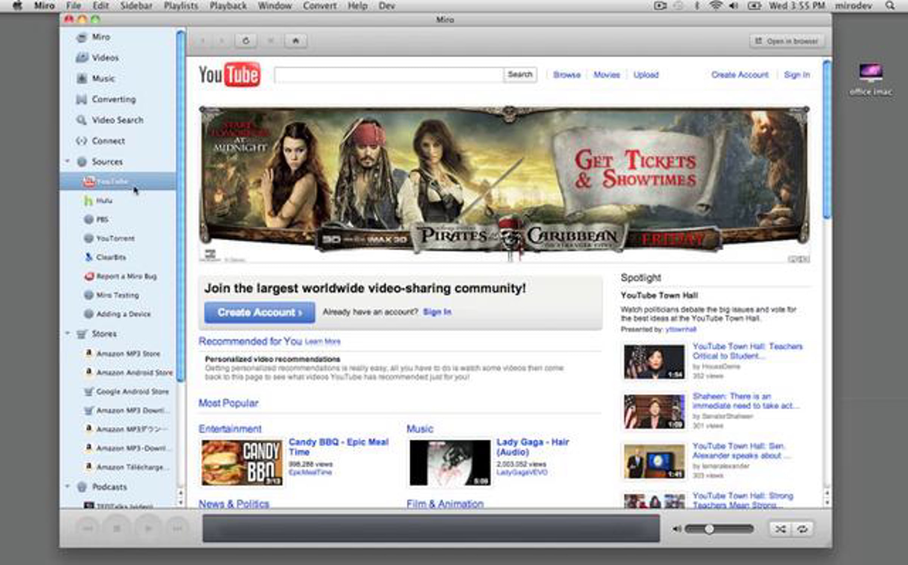Click the Candy BBQ video thumbnail
The width and height of the screenshot is (908, 565).
point(242,462)
